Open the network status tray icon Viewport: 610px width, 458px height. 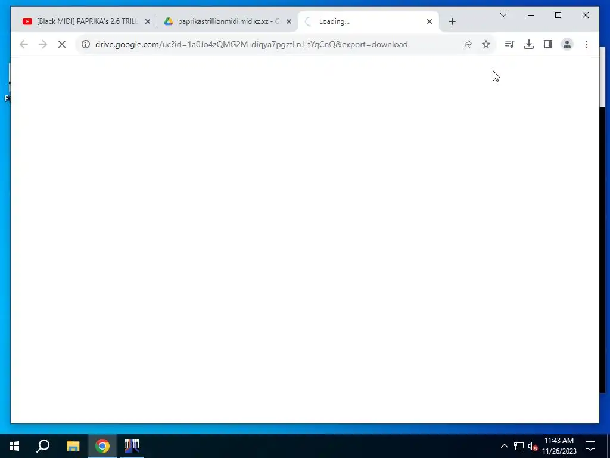coord(519,446)
